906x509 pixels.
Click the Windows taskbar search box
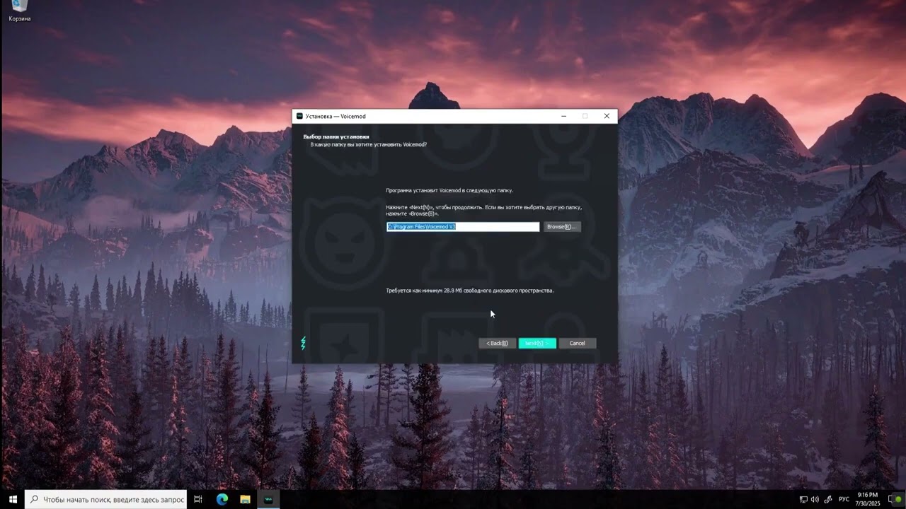tap(106, 499)
